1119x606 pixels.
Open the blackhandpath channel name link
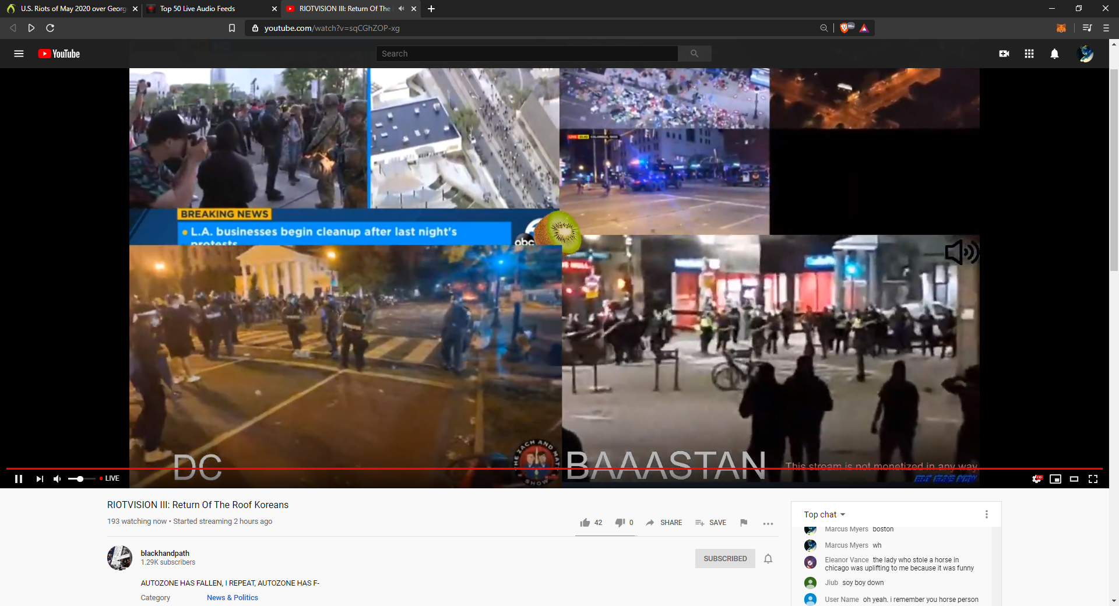(x=165, y=553)
